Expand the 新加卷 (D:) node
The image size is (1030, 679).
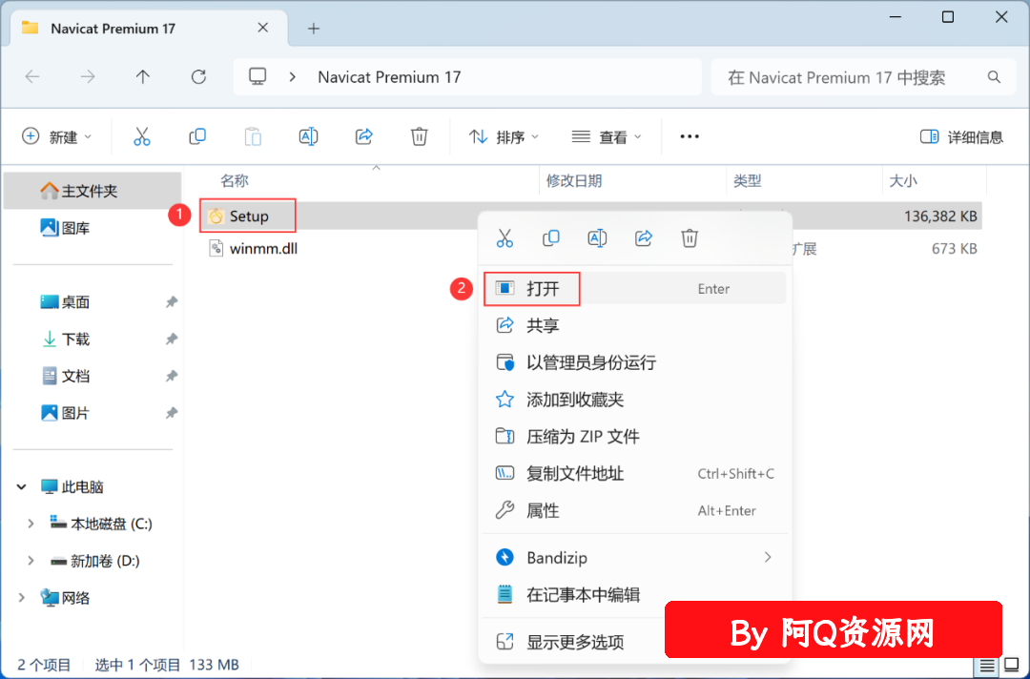tap(31, 560)
